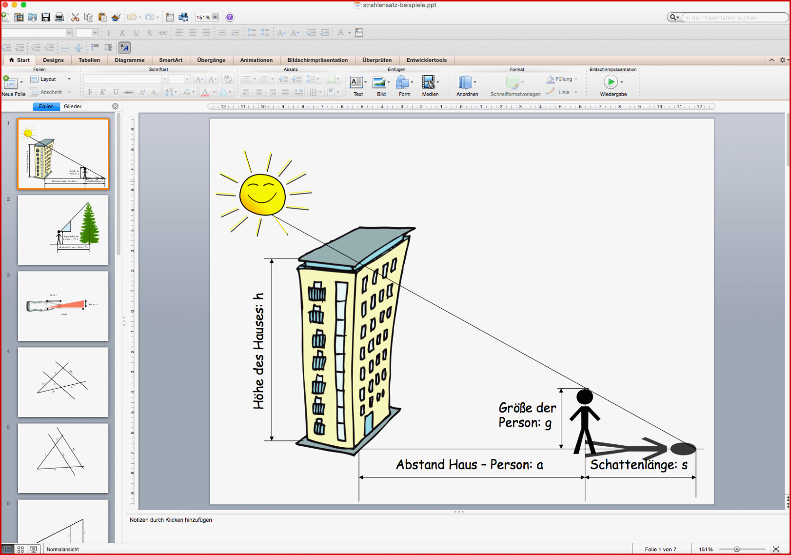This screenshot has width=791, height=555.
Task: Decrease font size in Schriftart group
Action: (212, 79)
